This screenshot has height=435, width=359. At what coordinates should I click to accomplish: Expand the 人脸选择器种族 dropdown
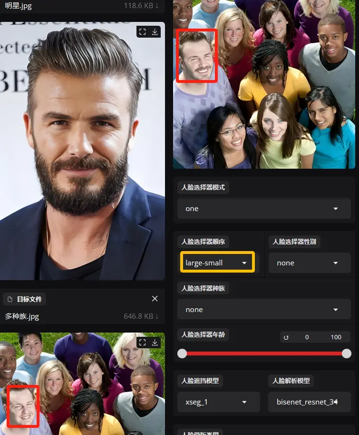click(264, 310)
